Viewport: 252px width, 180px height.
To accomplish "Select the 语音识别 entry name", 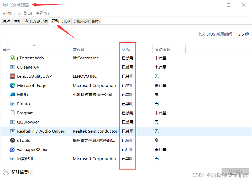I will tap(25, 159).
